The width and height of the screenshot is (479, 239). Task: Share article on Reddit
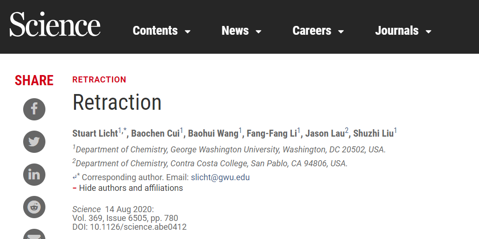click(34, 207)
